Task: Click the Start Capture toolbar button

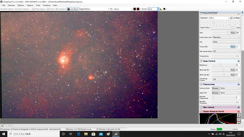Action: (x=7, y=9)
